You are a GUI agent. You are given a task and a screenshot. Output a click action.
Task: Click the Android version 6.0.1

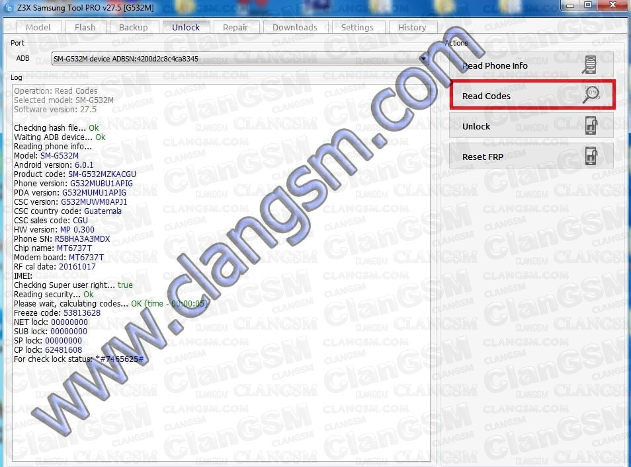click(84, 164)
